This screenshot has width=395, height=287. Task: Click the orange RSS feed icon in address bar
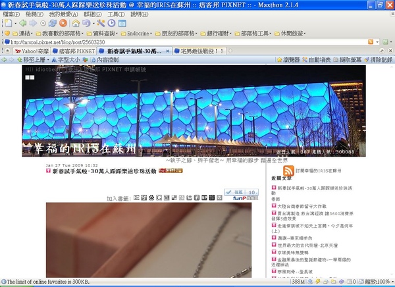[371, 42]
